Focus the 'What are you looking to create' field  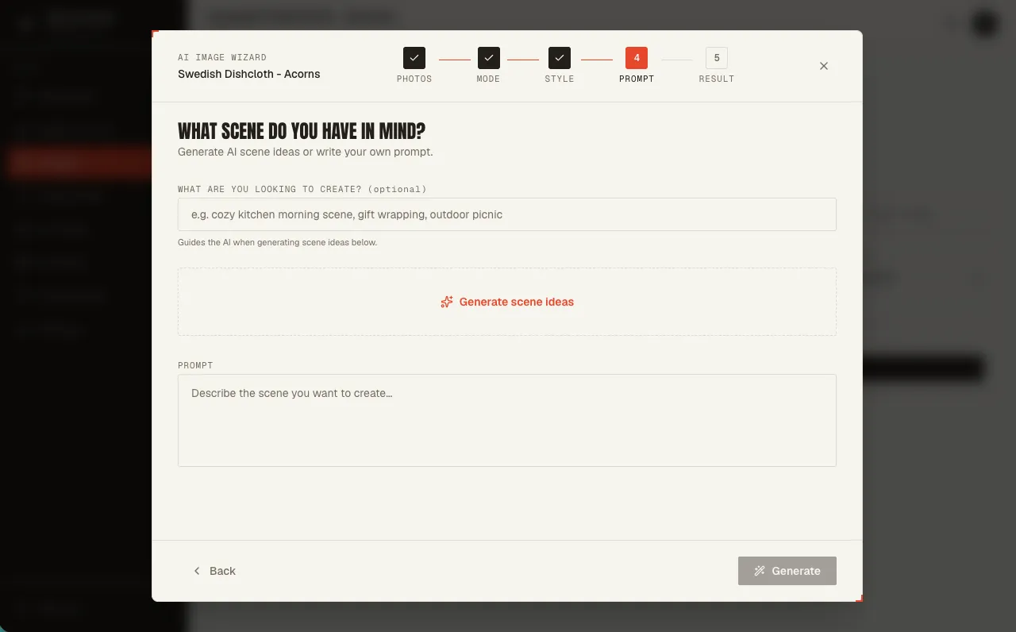(507, 214)
